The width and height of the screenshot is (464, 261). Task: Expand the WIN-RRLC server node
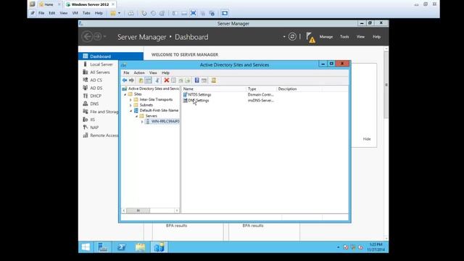[x=142, y=122]
